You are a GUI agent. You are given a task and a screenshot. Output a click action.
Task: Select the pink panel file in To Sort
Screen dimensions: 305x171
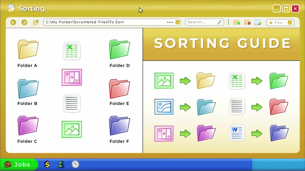point(72,78)
